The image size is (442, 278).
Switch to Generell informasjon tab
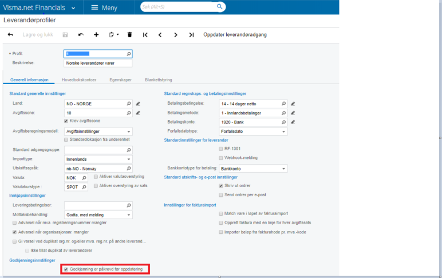[29, 80]
